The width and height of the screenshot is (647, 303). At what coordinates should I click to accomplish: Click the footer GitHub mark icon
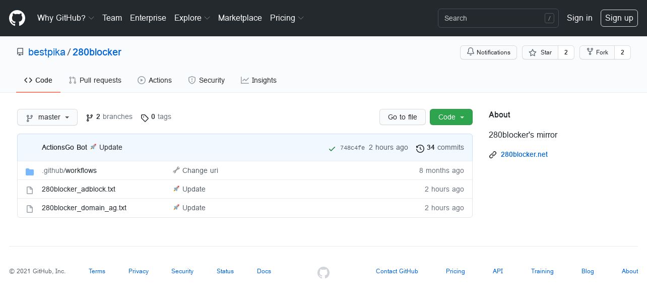(323, 273)
